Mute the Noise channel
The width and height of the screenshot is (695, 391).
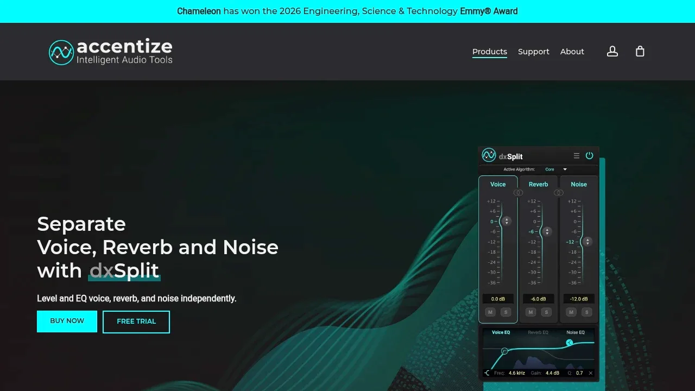[x=571, y=312]
